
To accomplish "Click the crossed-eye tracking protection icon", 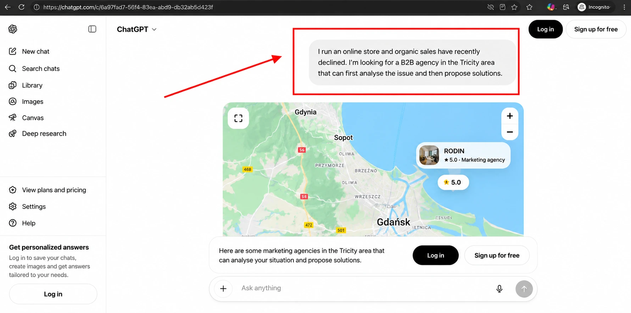I will [491, 7].
